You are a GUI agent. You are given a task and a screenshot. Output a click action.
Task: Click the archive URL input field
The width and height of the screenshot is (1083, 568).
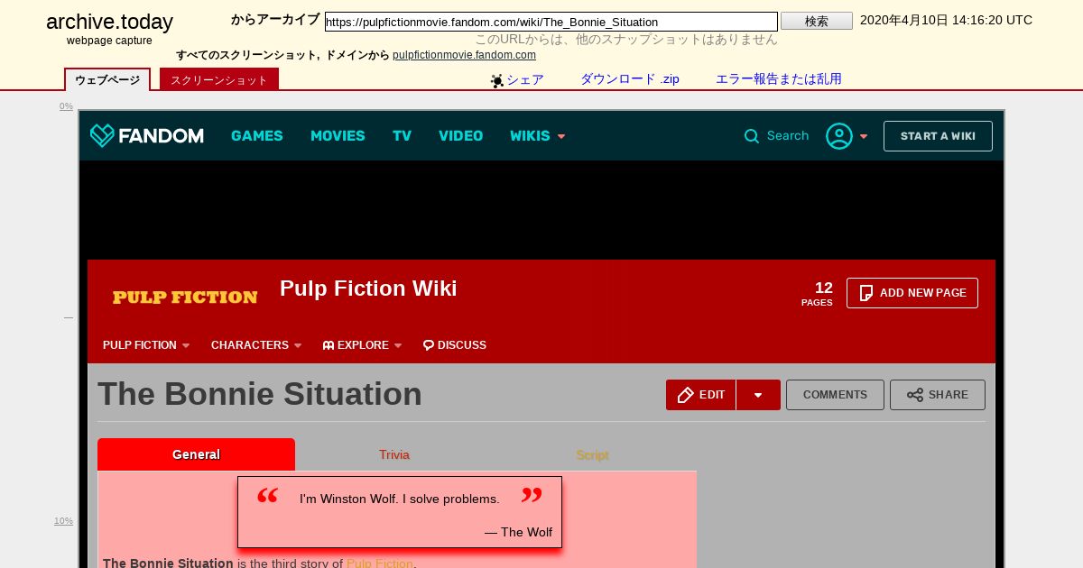click(551, 22)
